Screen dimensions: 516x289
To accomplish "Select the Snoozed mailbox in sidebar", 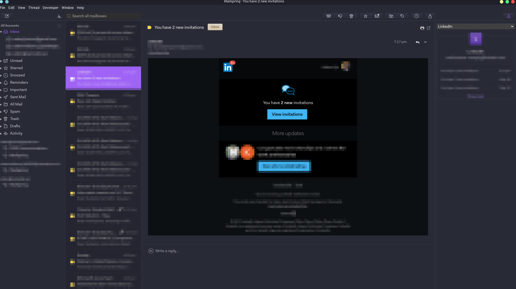I will 17,75.
